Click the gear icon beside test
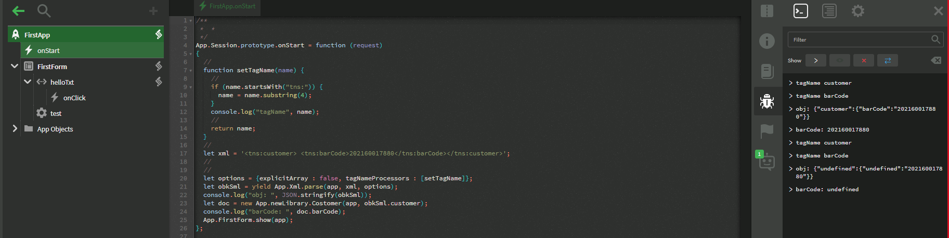The height and width of the screenshot is (238, 949). [x=42, y=113]
